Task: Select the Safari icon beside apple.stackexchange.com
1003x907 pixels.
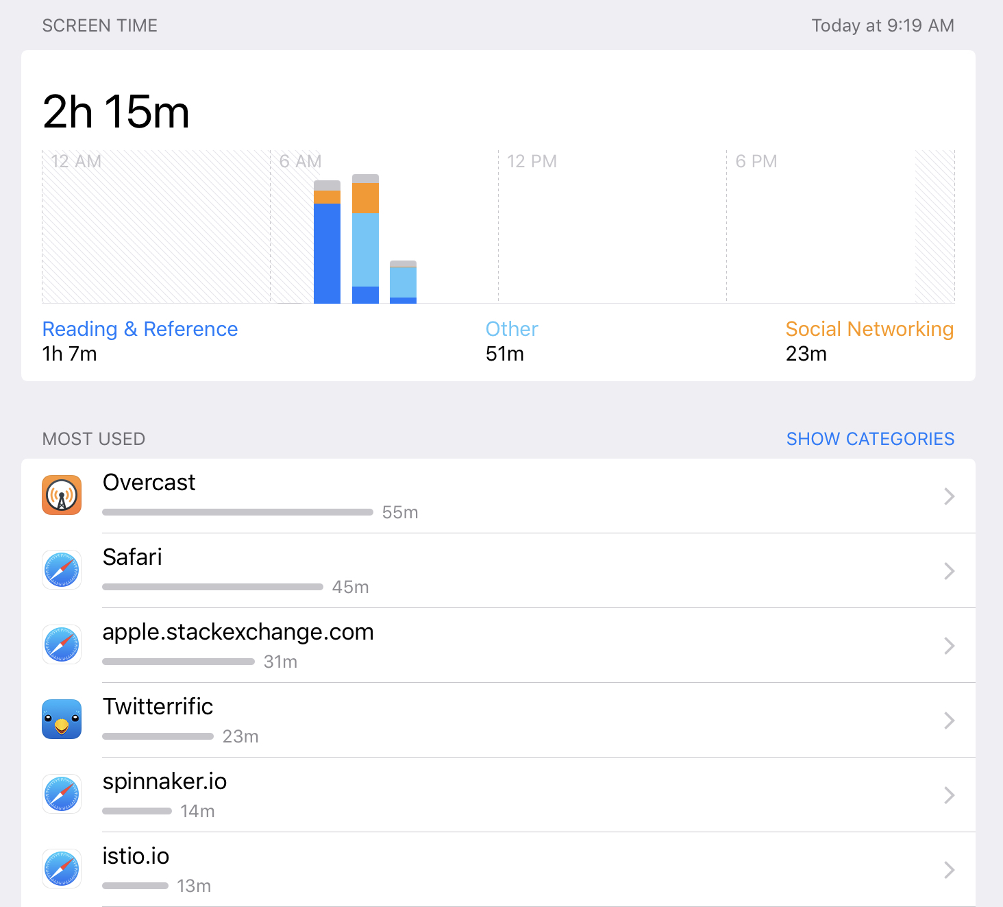Action: [61, 644]
